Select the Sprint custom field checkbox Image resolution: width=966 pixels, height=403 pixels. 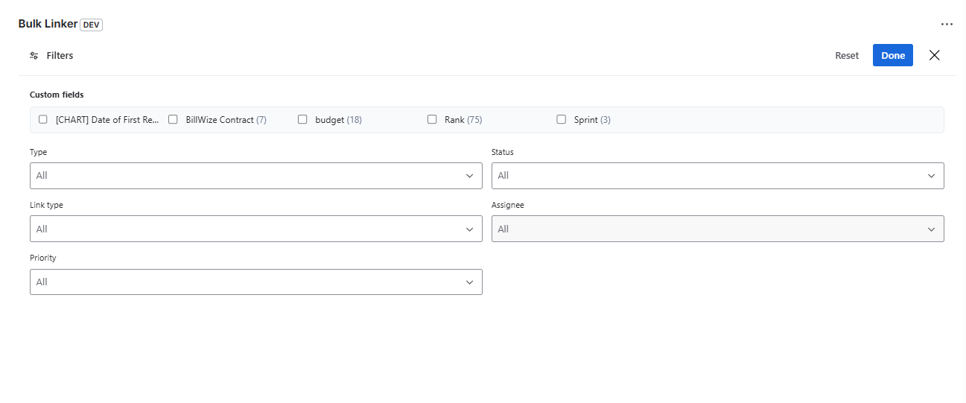click(562, 119)
